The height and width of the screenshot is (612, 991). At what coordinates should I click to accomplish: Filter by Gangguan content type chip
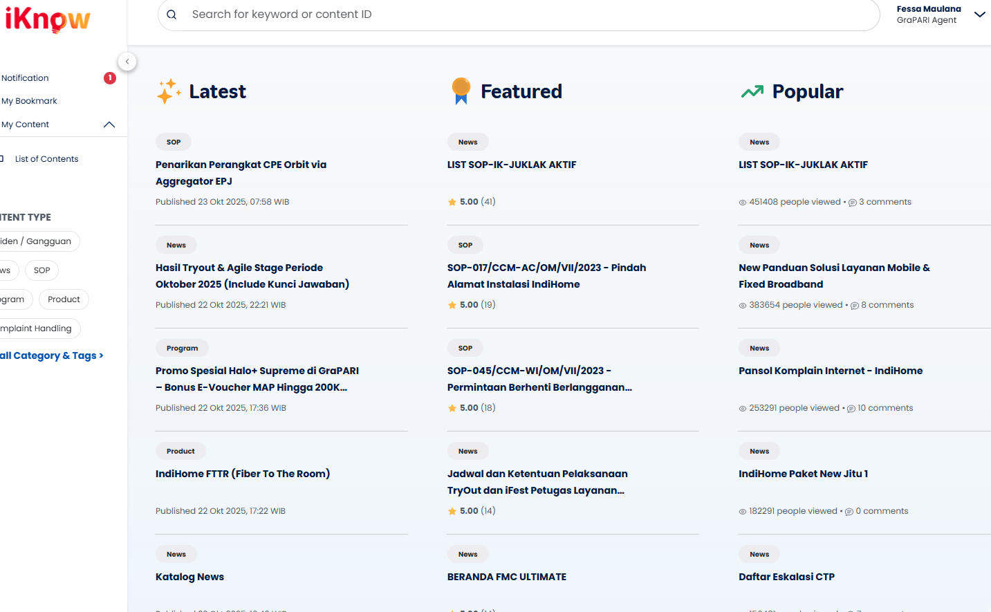click(x=39, y=241)
